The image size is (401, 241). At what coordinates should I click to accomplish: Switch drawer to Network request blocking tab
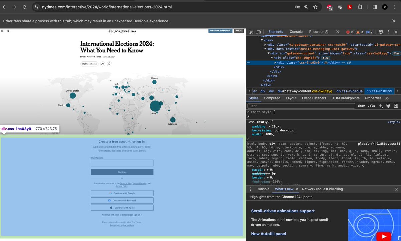(x=322, y=189)
